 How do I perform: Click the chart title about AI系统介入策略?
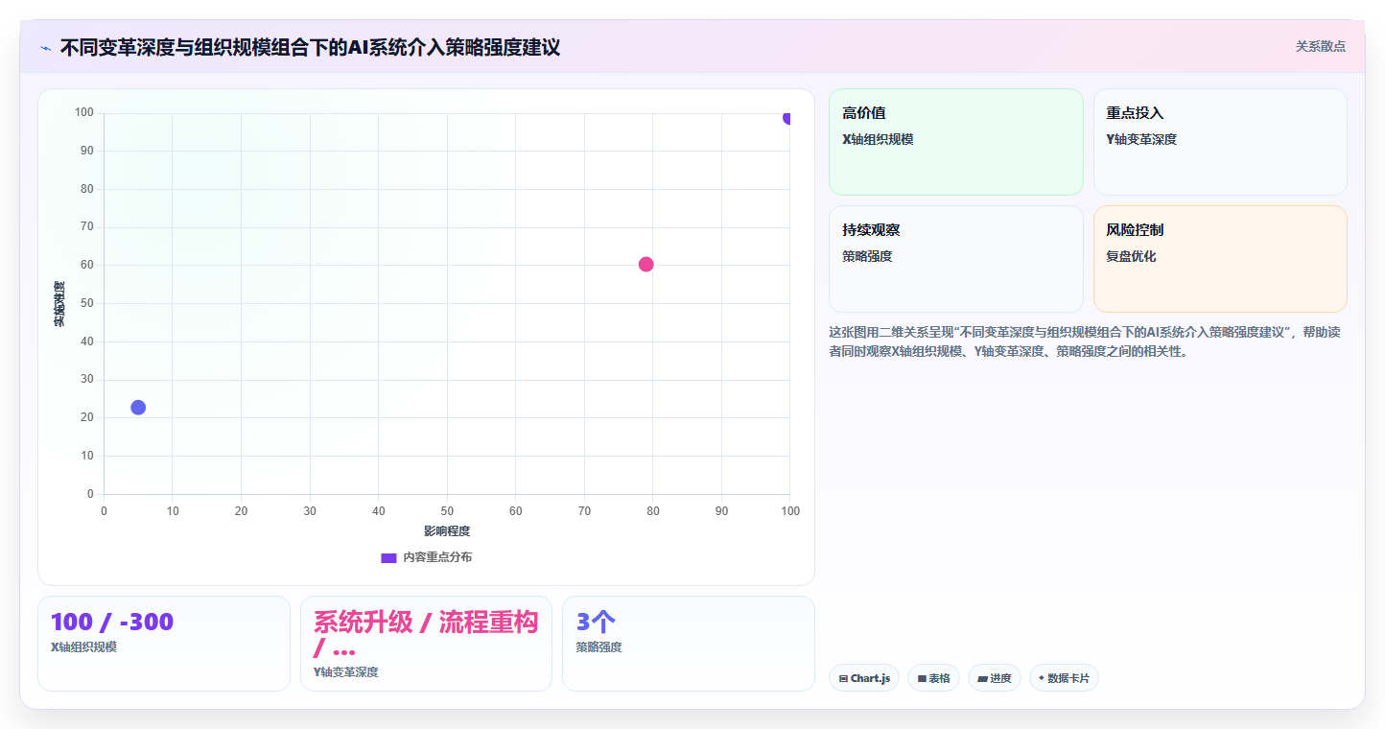(310, 47)
